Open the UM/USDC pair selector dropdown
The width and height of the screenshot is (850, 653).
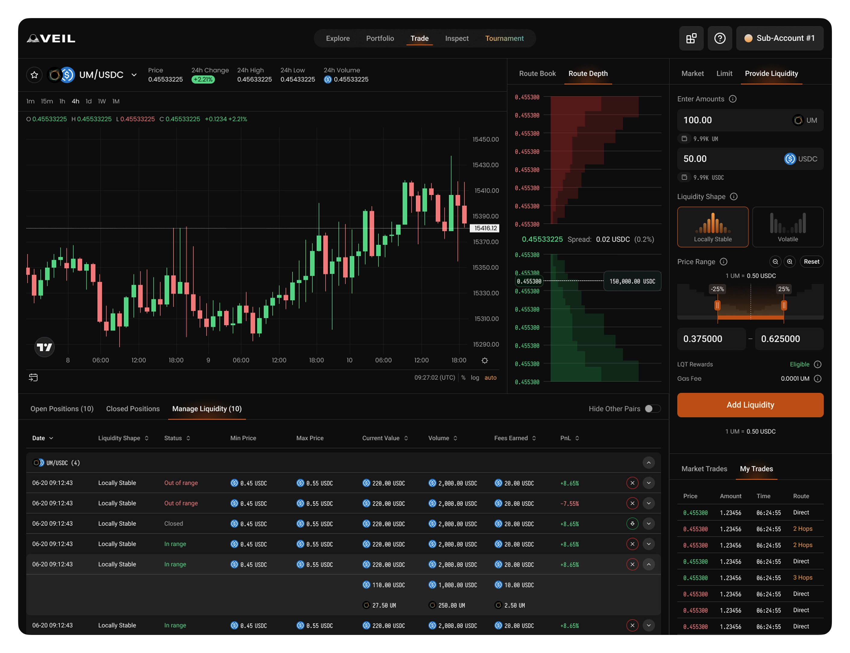[134, 75]
